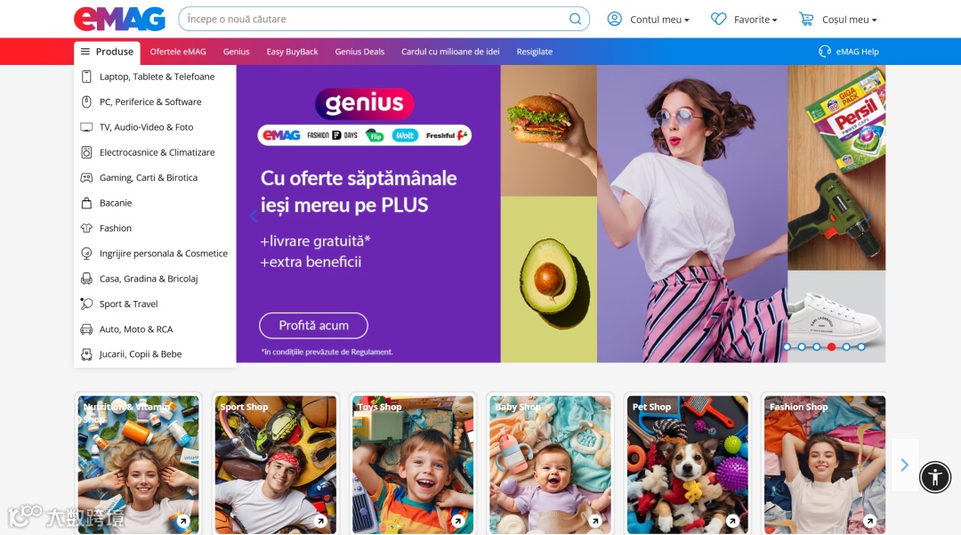The image size is (961, 535).
Task: Click the eMAG logo
Action: pyautogui.click(x=119, y=19)
